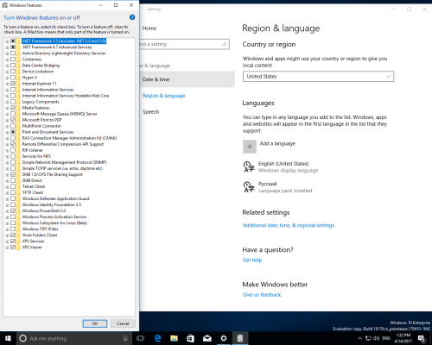The width and height of the screenshot is (432, 345).
Task: Click the Add a language plus icon
Action: pos(250,147)
